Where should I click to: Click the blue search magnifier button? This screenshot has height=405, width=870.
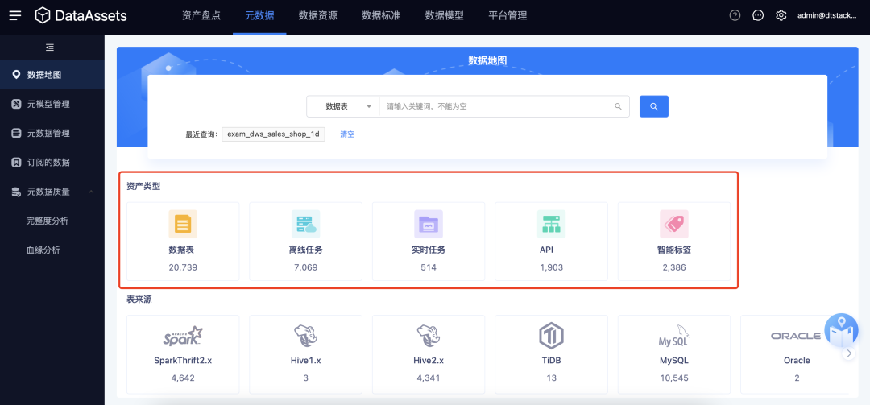tap(653, 106)
